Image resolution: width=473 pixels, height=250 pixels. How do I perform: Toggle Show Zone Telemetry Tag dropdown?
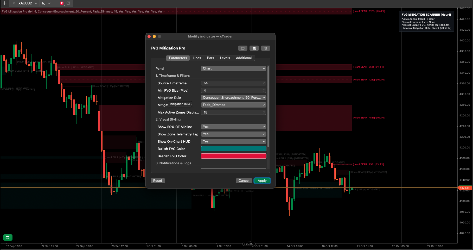point(233,134)
